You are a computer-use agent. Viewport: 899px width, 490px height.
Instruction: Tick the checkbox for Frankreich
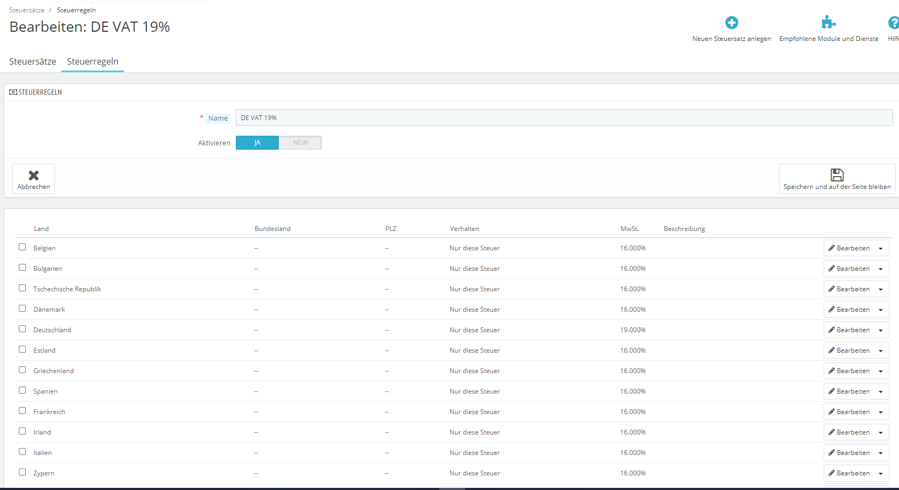pyautogui.click(x=22, y=411)
